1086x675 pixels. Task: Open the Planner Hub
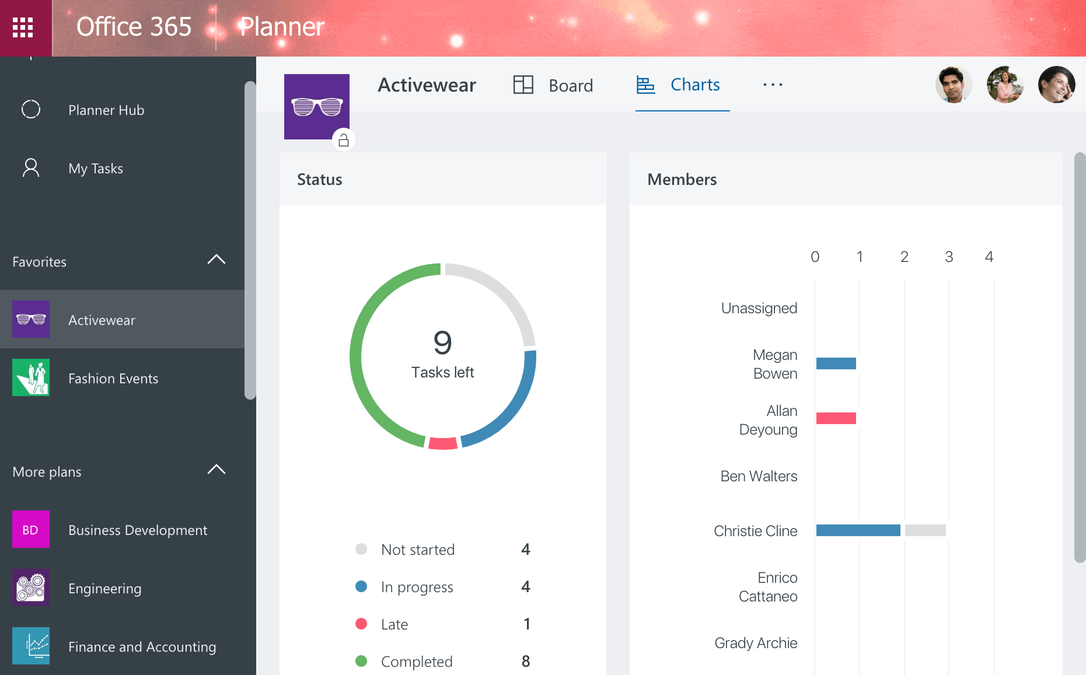(x=106, y=110)
